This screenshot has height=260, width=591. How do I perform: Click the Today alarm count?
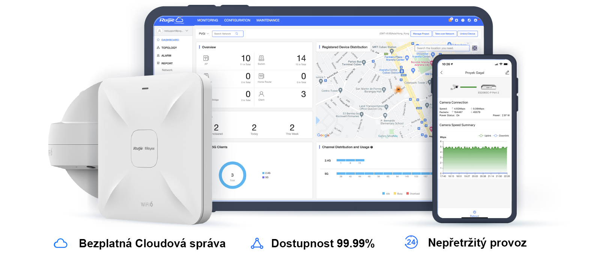click(x=254, y=128)
